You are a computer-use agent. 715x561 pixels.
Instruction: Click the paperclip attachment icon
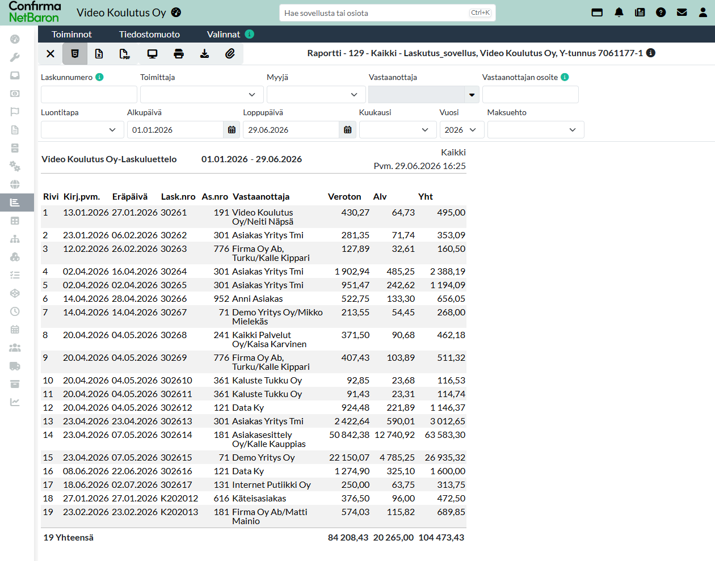[x=230, y=54]
